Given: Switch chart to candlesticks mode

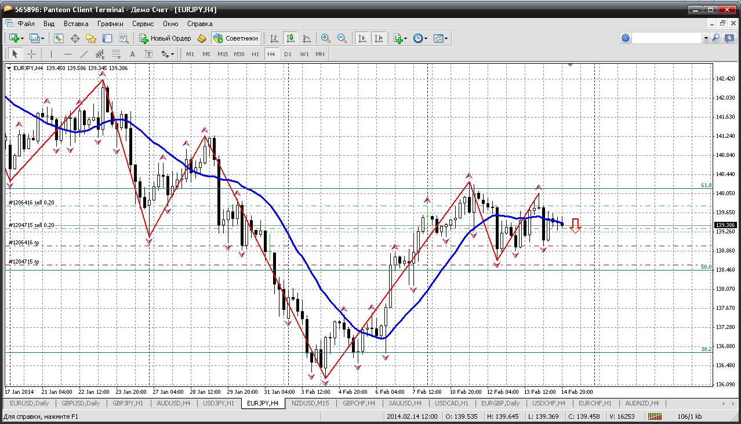Looking at the screenshot, I should (x=290, y=38).
